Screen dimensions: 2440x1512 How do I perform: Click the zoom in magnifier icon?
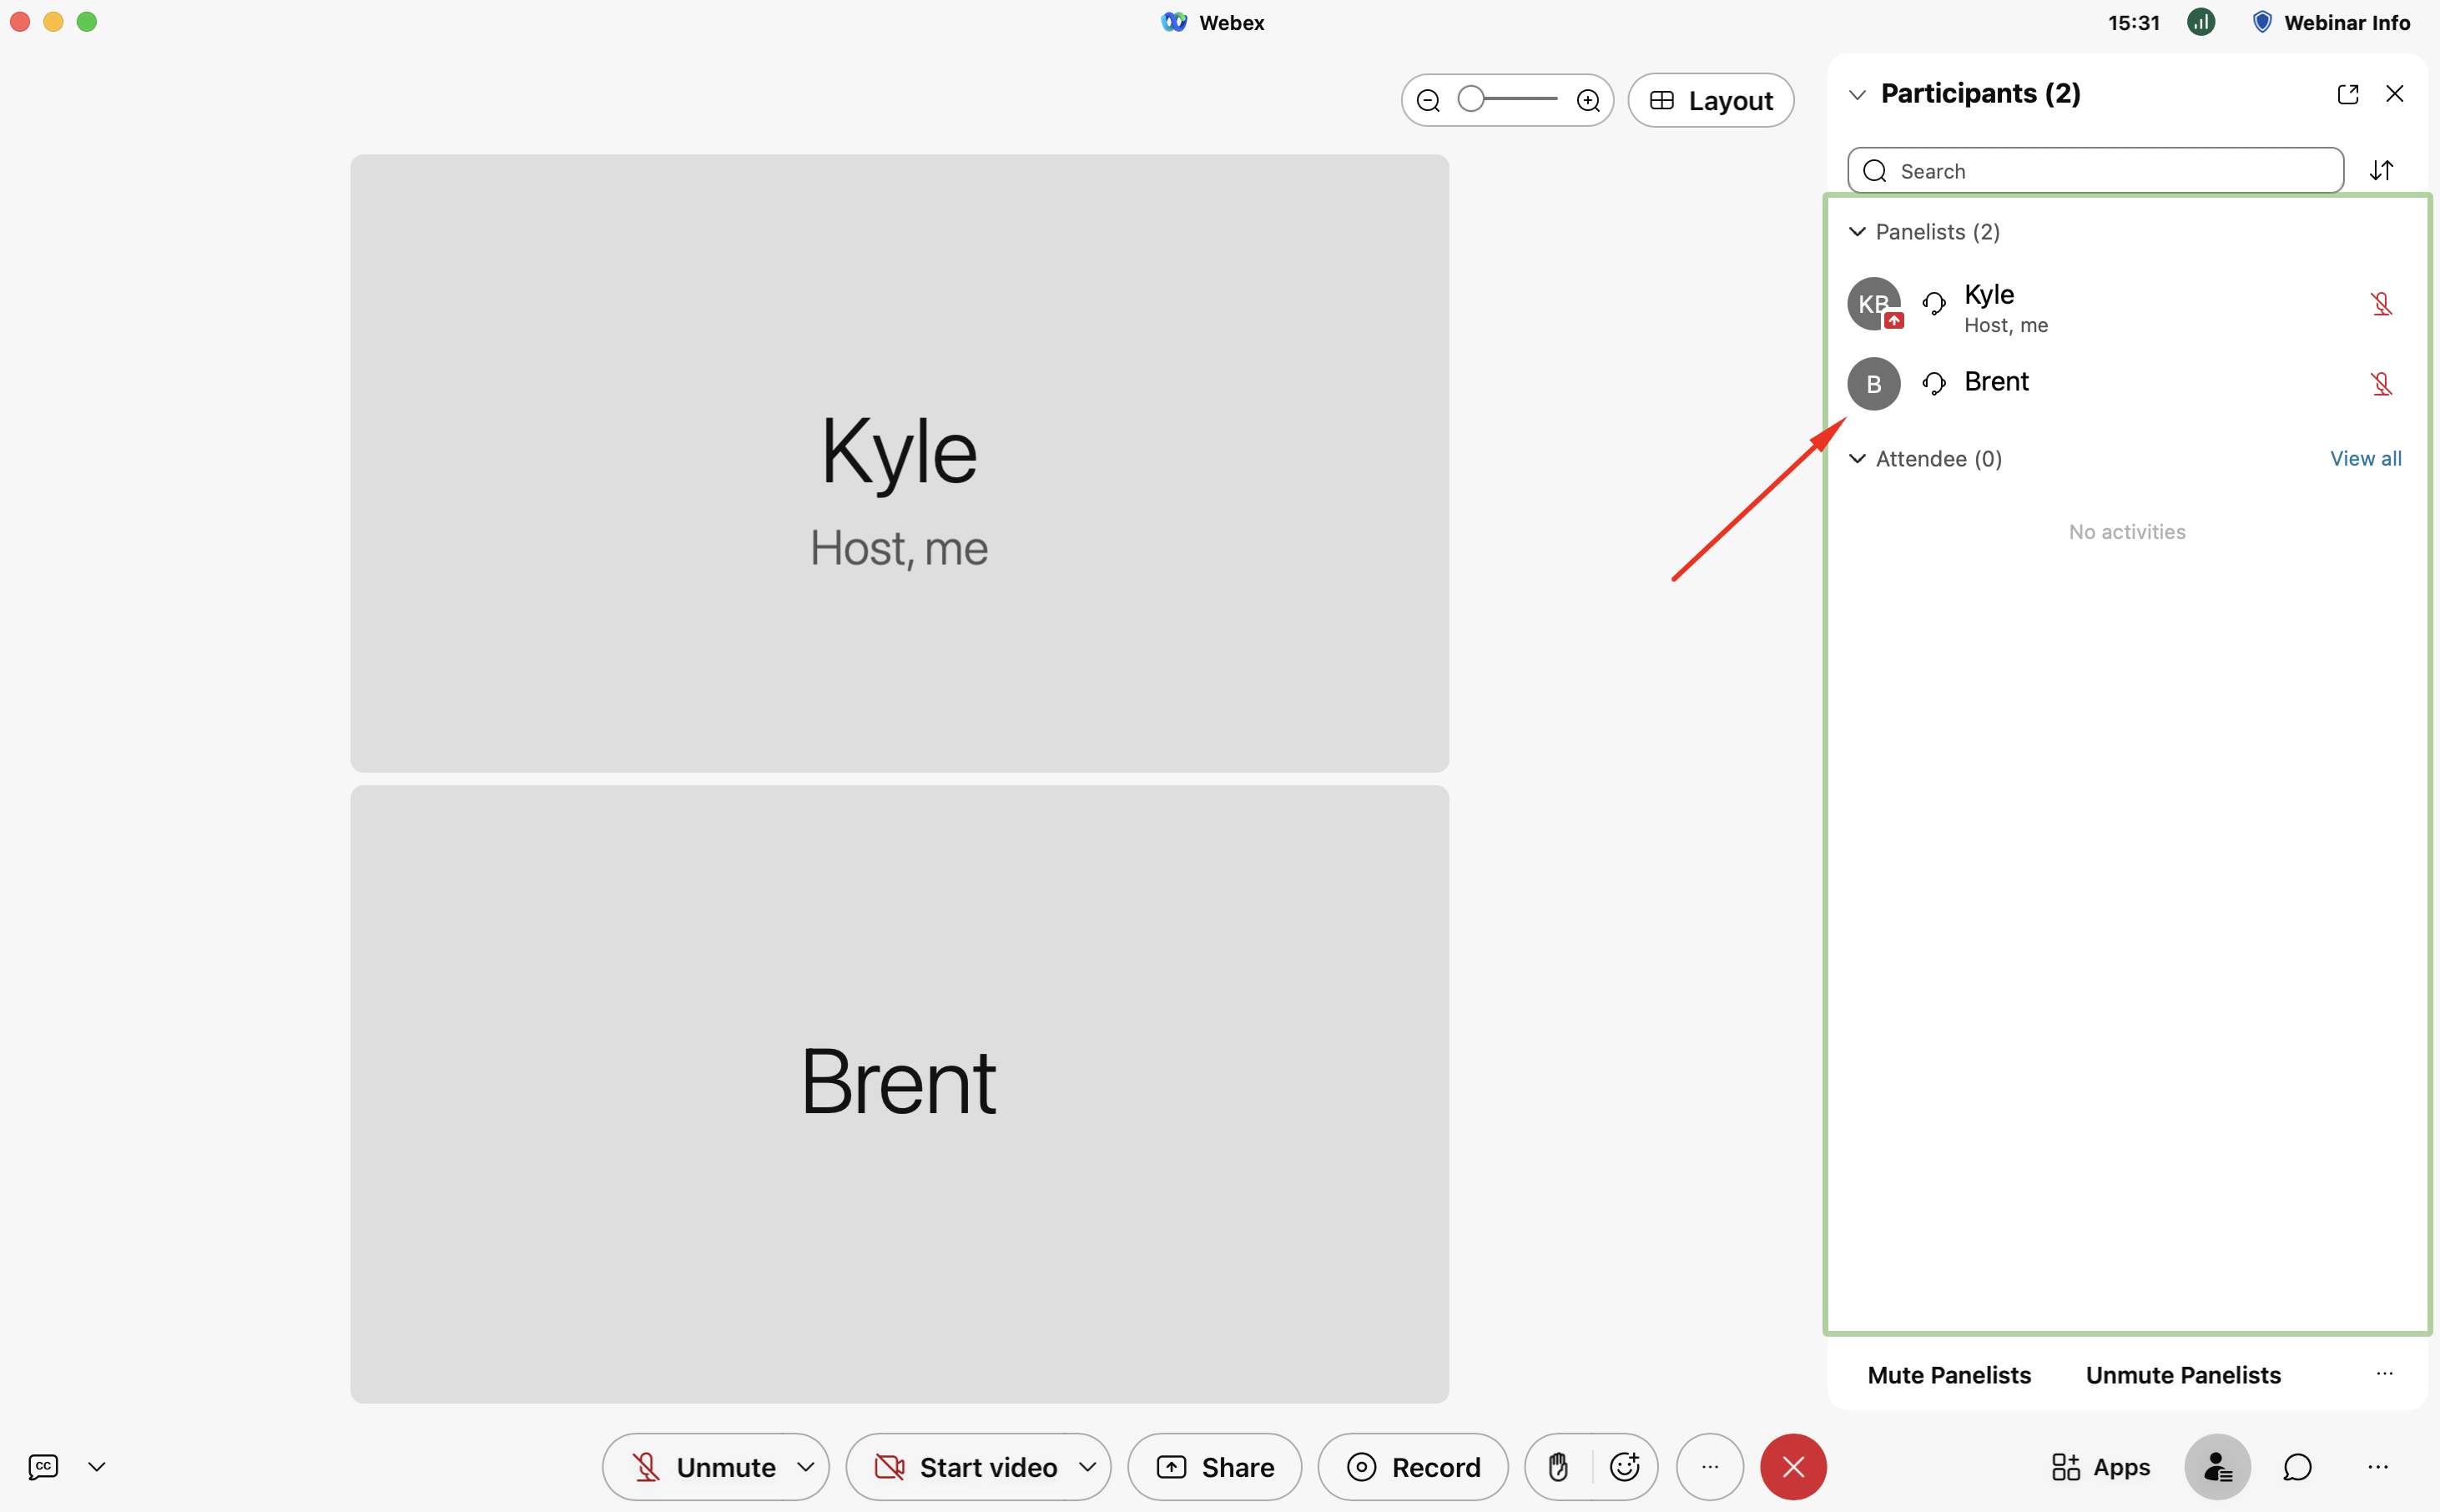(x=1588, y=101)
